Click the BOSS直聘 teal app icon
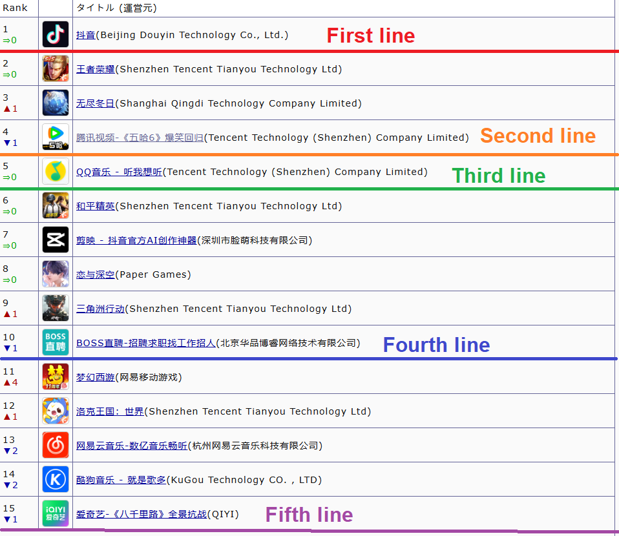The image size is (619, 536). [56, 342]
